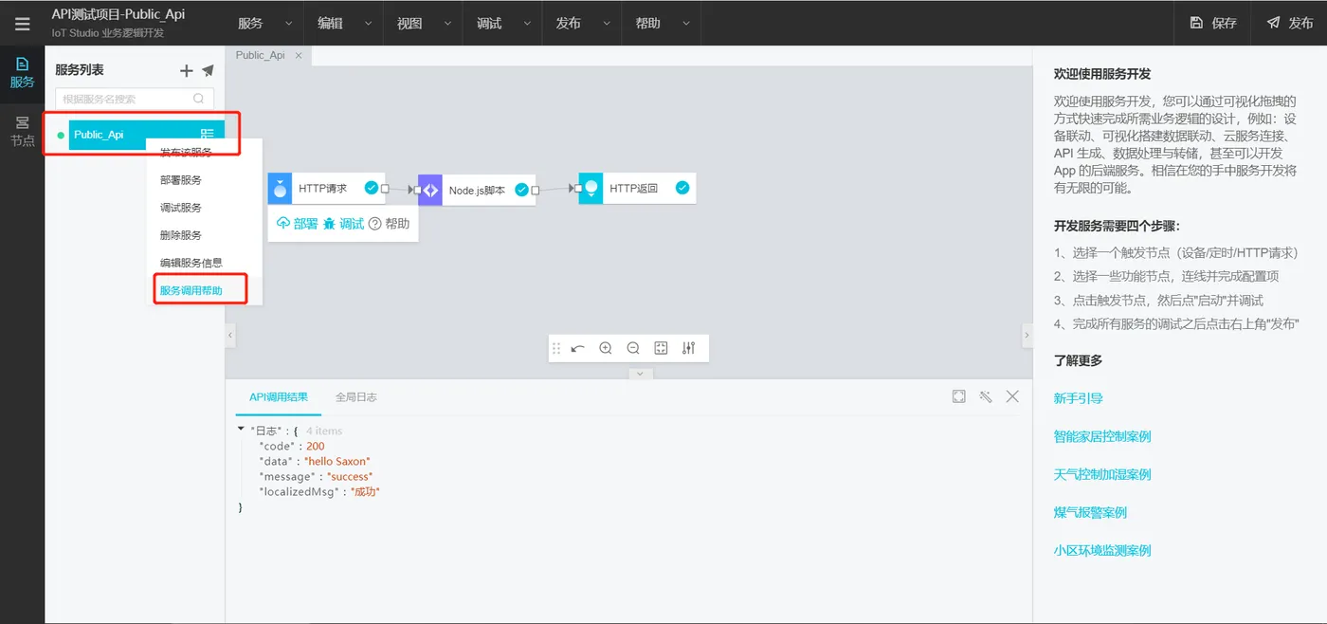Switch to the 全局日志 tab
Screen dimensions: 1327x624
click(356, 397)
